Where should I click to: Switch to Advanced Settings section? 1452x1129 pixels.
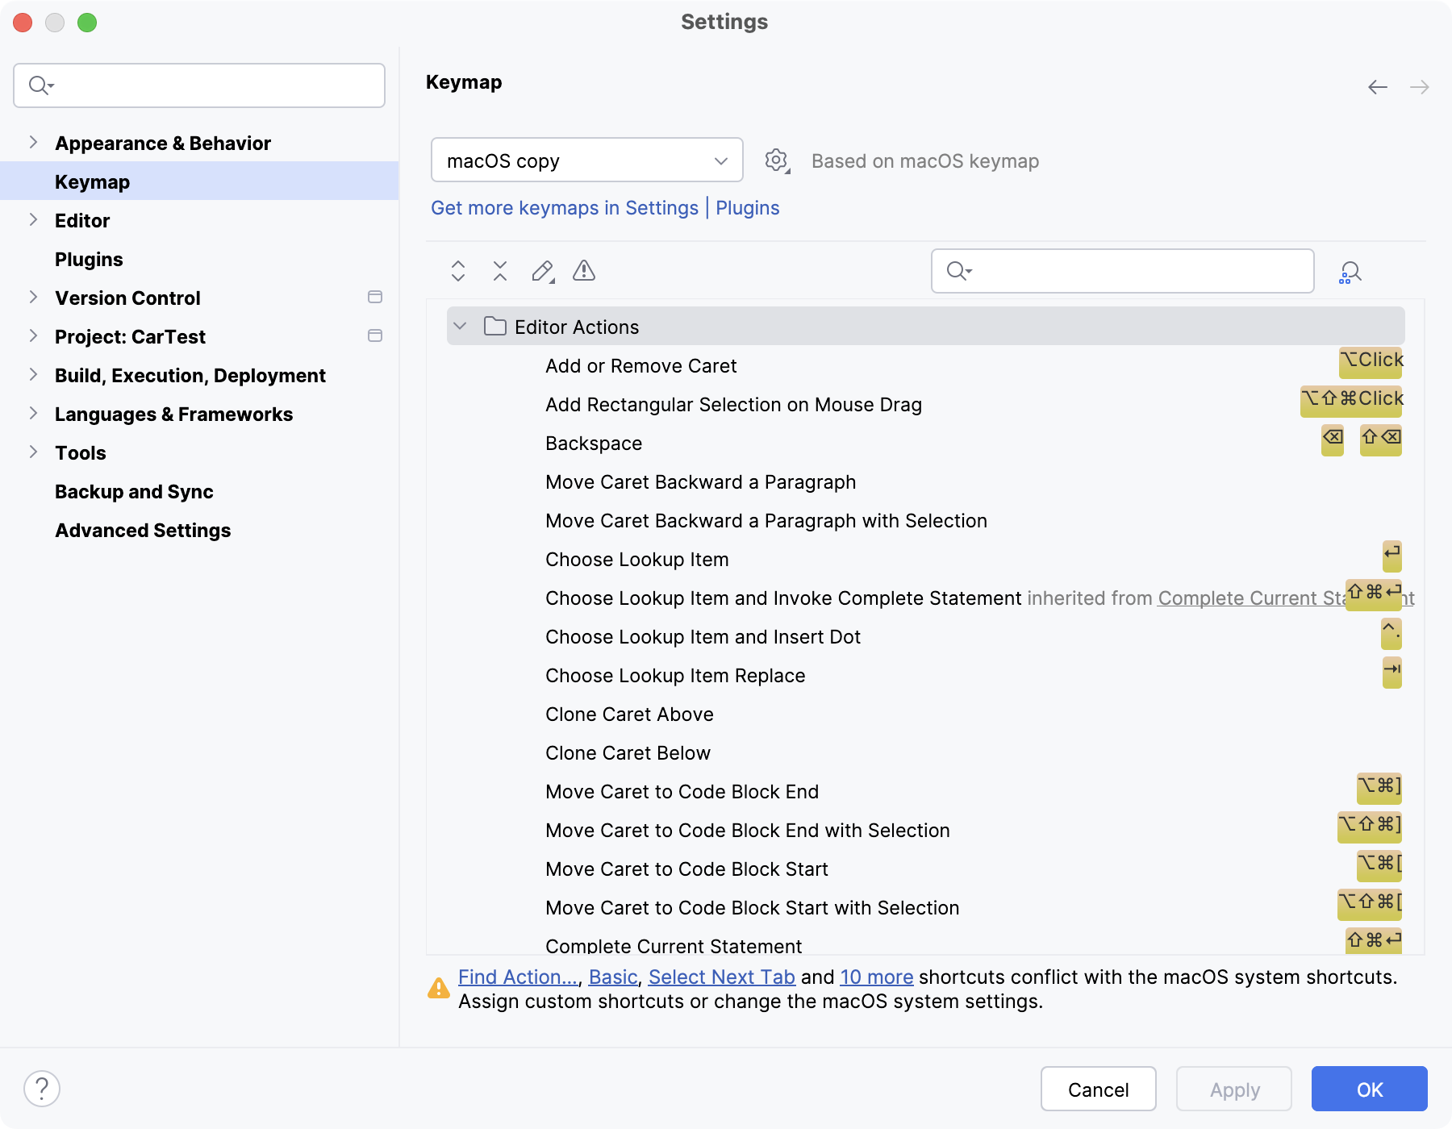[144, 530]
